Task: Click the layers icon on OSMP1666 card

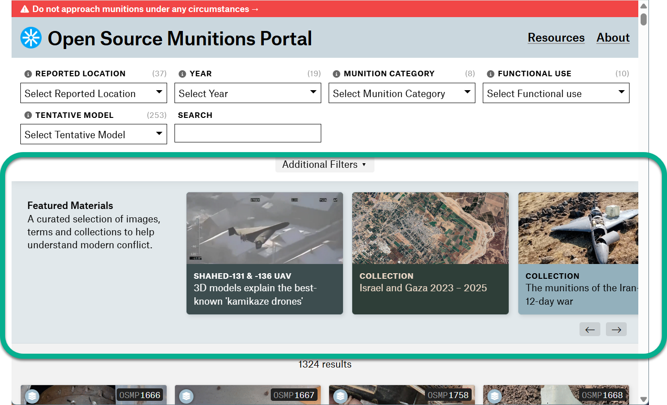Action: pyautogui.click(x=32, y=396)
